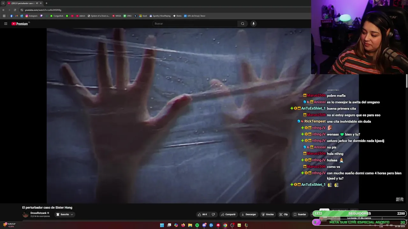Switch to Chrome in the taskbar
This screenshot has height=229, width=408.
225,225
